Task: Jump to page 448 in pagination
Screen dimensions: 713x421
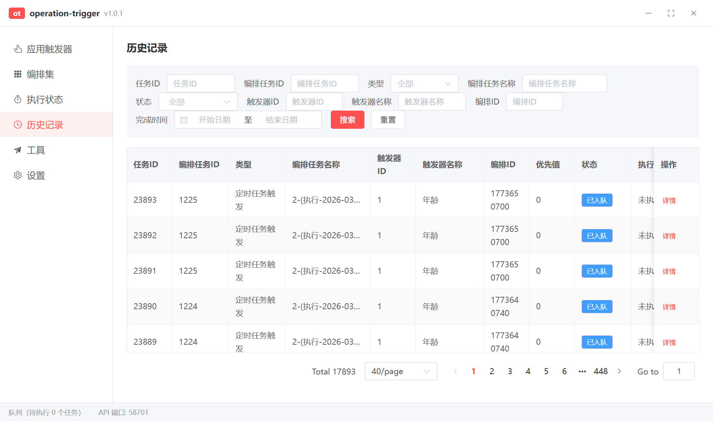Action: [600, 372]
